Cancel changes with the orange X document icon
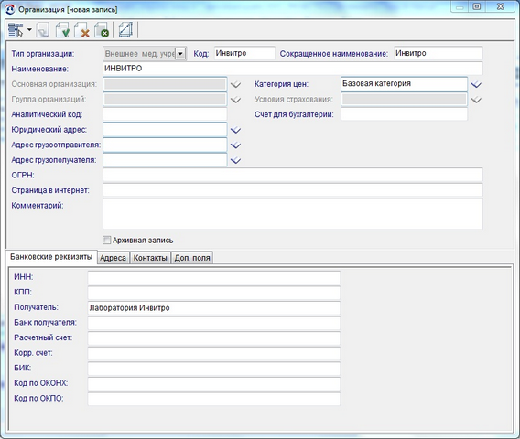520x439 pixels. point(81,30)
